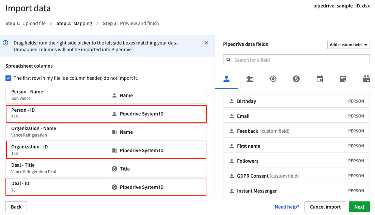Switch to Deal fields dollar icon tab
375x215 pixels.
click(x=296, y=79)
